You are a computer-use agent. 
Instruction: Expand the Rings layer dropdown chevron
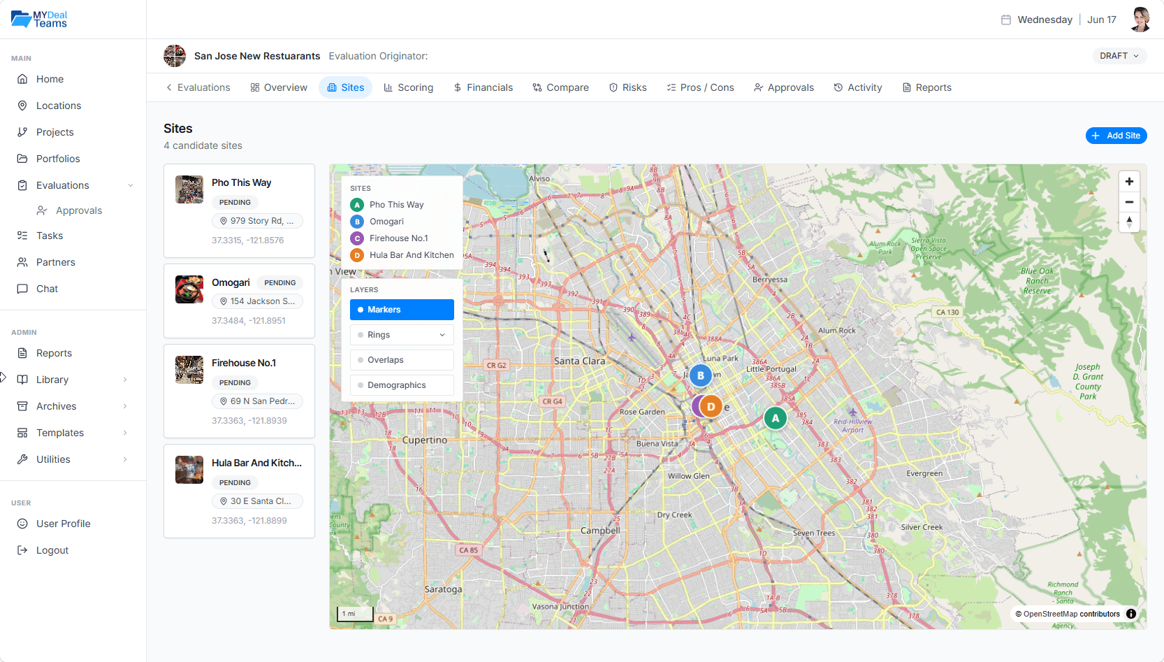click(442, 335)
